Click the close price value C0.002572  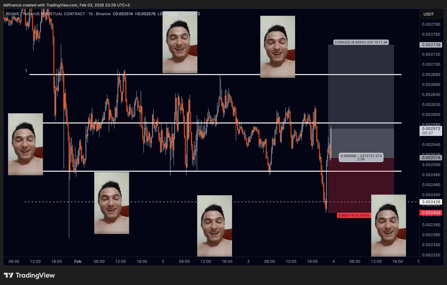[191, 14]
